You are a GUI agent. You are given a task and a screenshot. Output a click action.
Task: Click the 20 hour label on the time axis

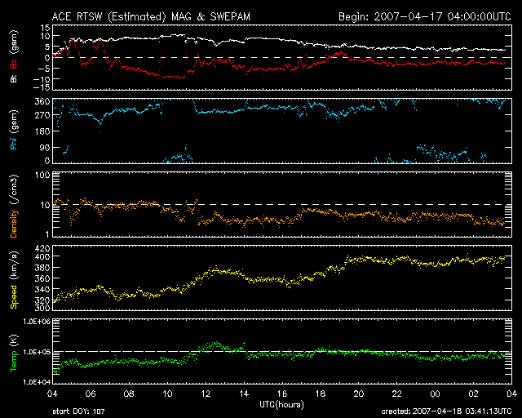359,394
